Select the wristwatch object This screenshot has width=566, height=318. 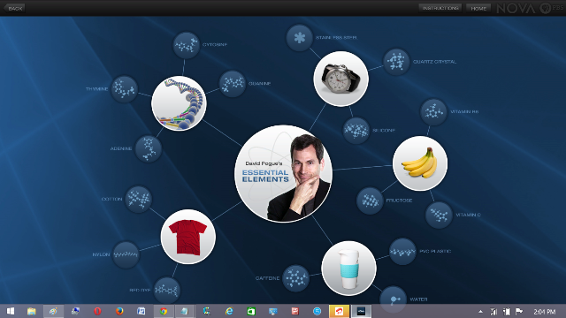341,79
